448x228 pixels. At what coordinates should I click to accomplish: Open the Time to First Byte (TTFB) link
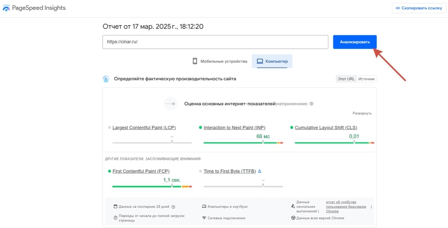coord(230,172)
